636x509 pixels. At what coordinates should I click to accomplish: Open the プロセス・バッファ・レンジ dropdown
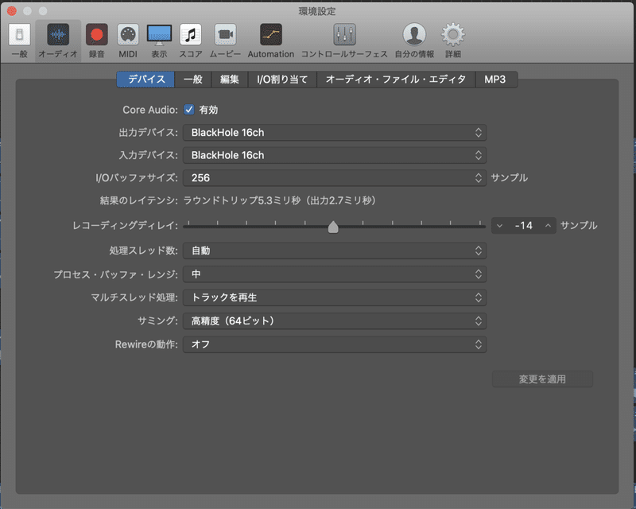tap(335, 274)
